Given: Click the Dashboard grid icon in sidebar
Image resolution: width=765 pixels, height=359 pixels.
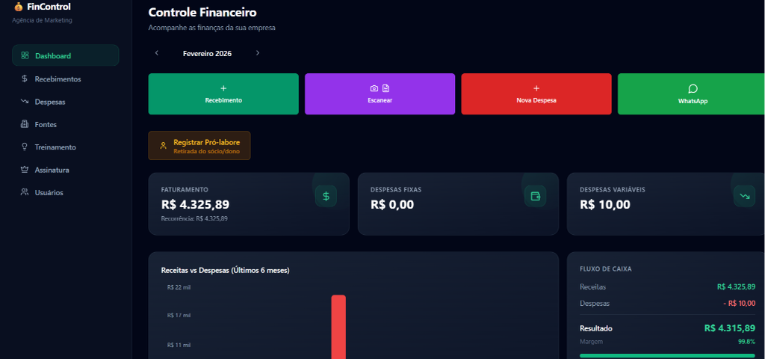Looking at the screenshot, I should click(25, 55).
